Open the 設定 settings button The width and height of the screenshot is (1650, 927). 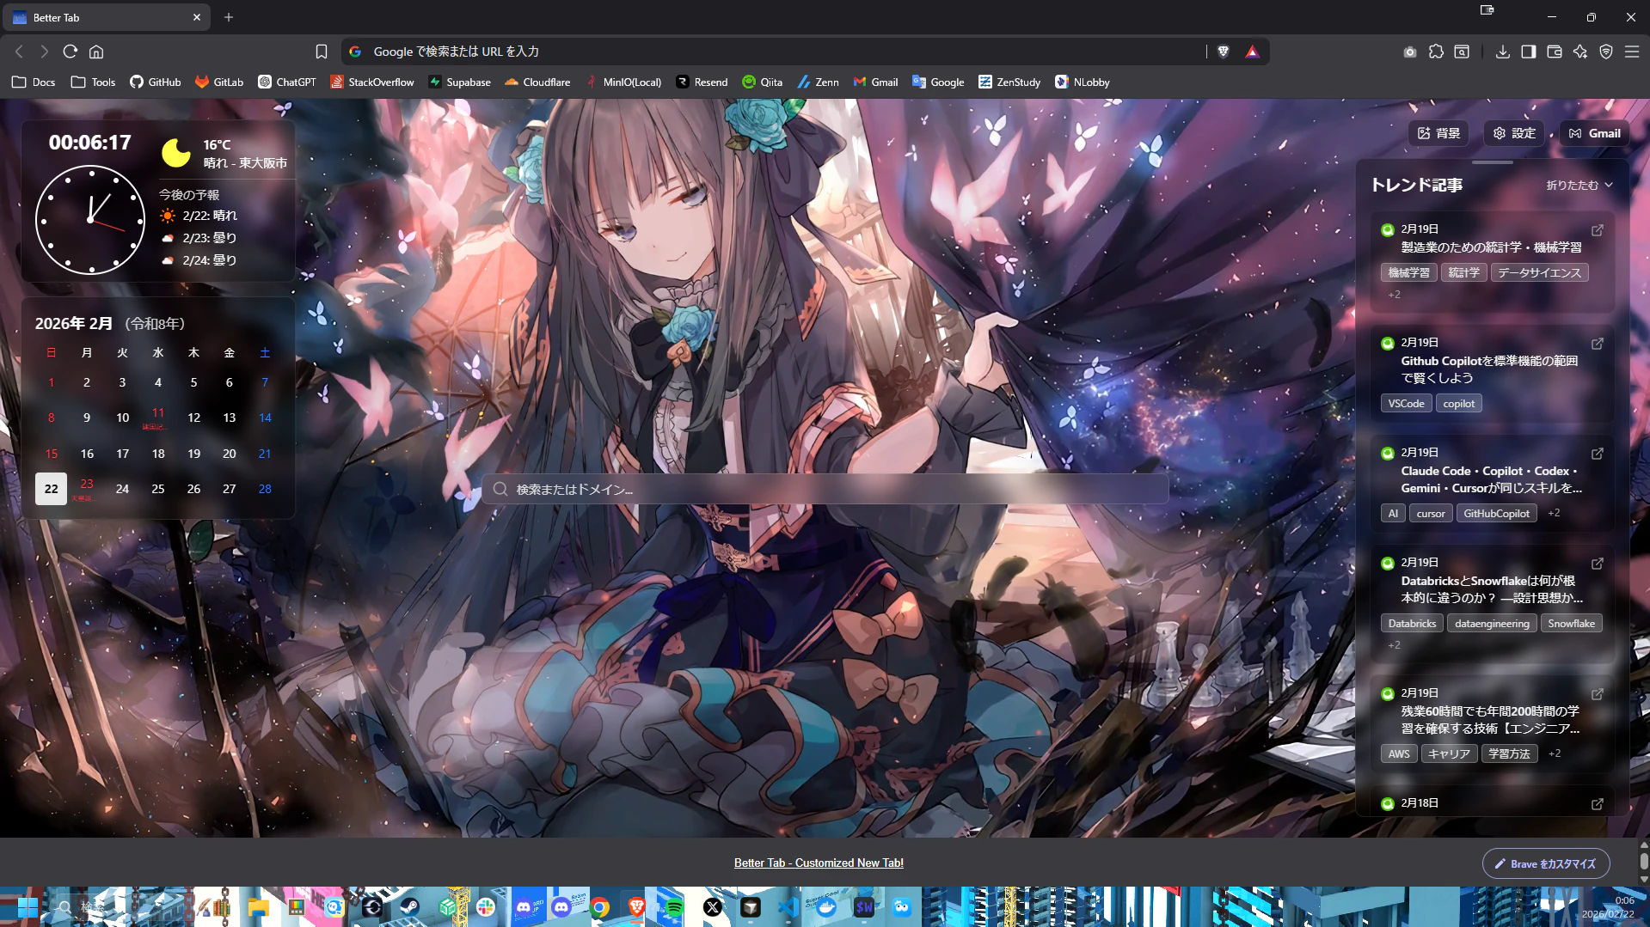point(1514,133)
